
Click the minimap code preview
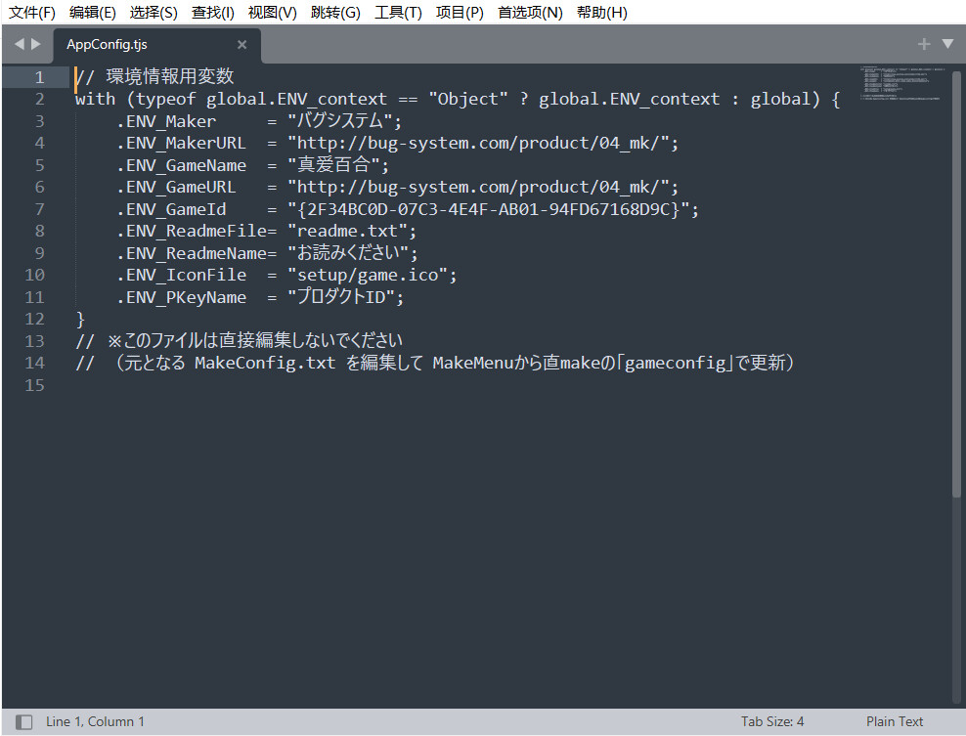(x=902, y=82)
